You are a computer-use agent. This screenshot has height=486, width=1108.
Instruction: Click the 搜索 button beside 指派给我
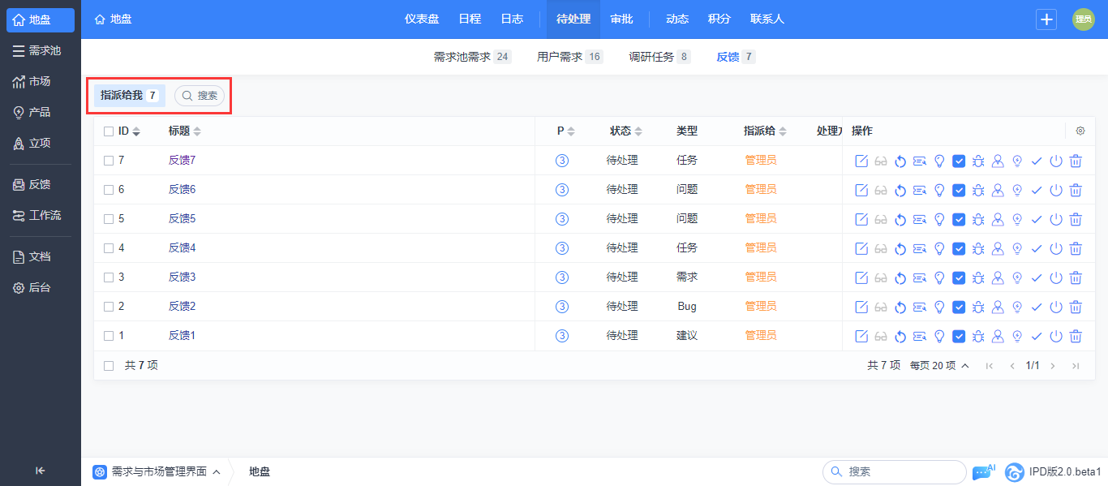tap(200, 96)
